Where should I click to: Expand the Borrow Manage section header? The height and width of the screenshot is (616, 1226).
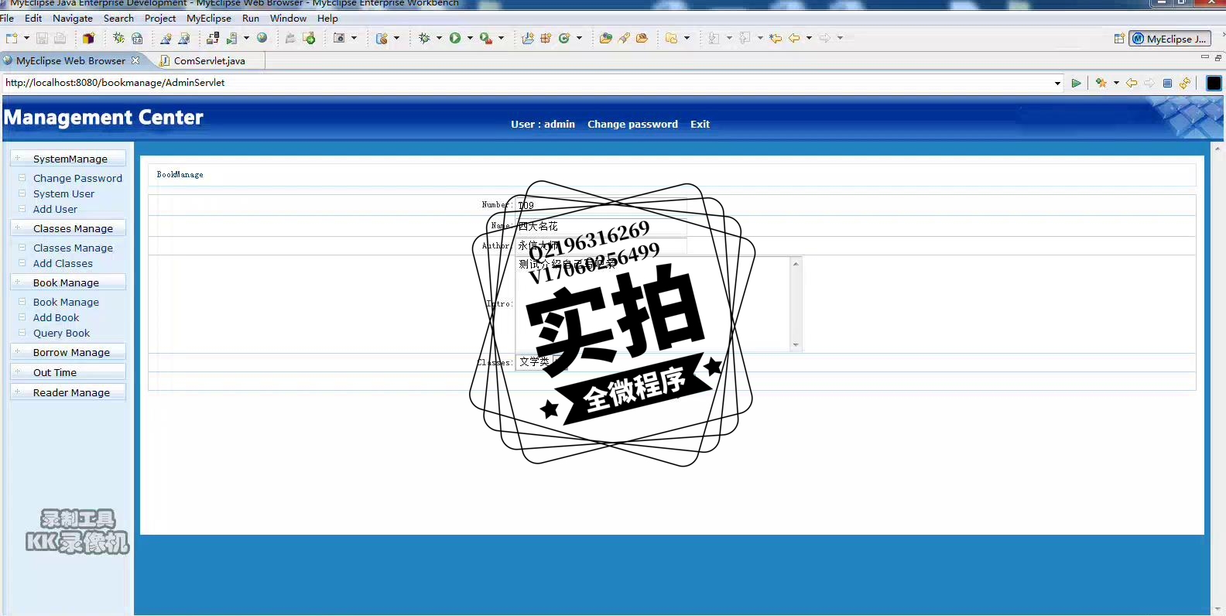(68, 352)
